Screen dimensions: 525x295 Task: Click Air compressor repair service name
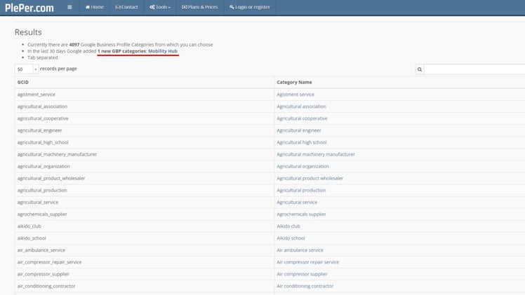click(x=307, y=262)
